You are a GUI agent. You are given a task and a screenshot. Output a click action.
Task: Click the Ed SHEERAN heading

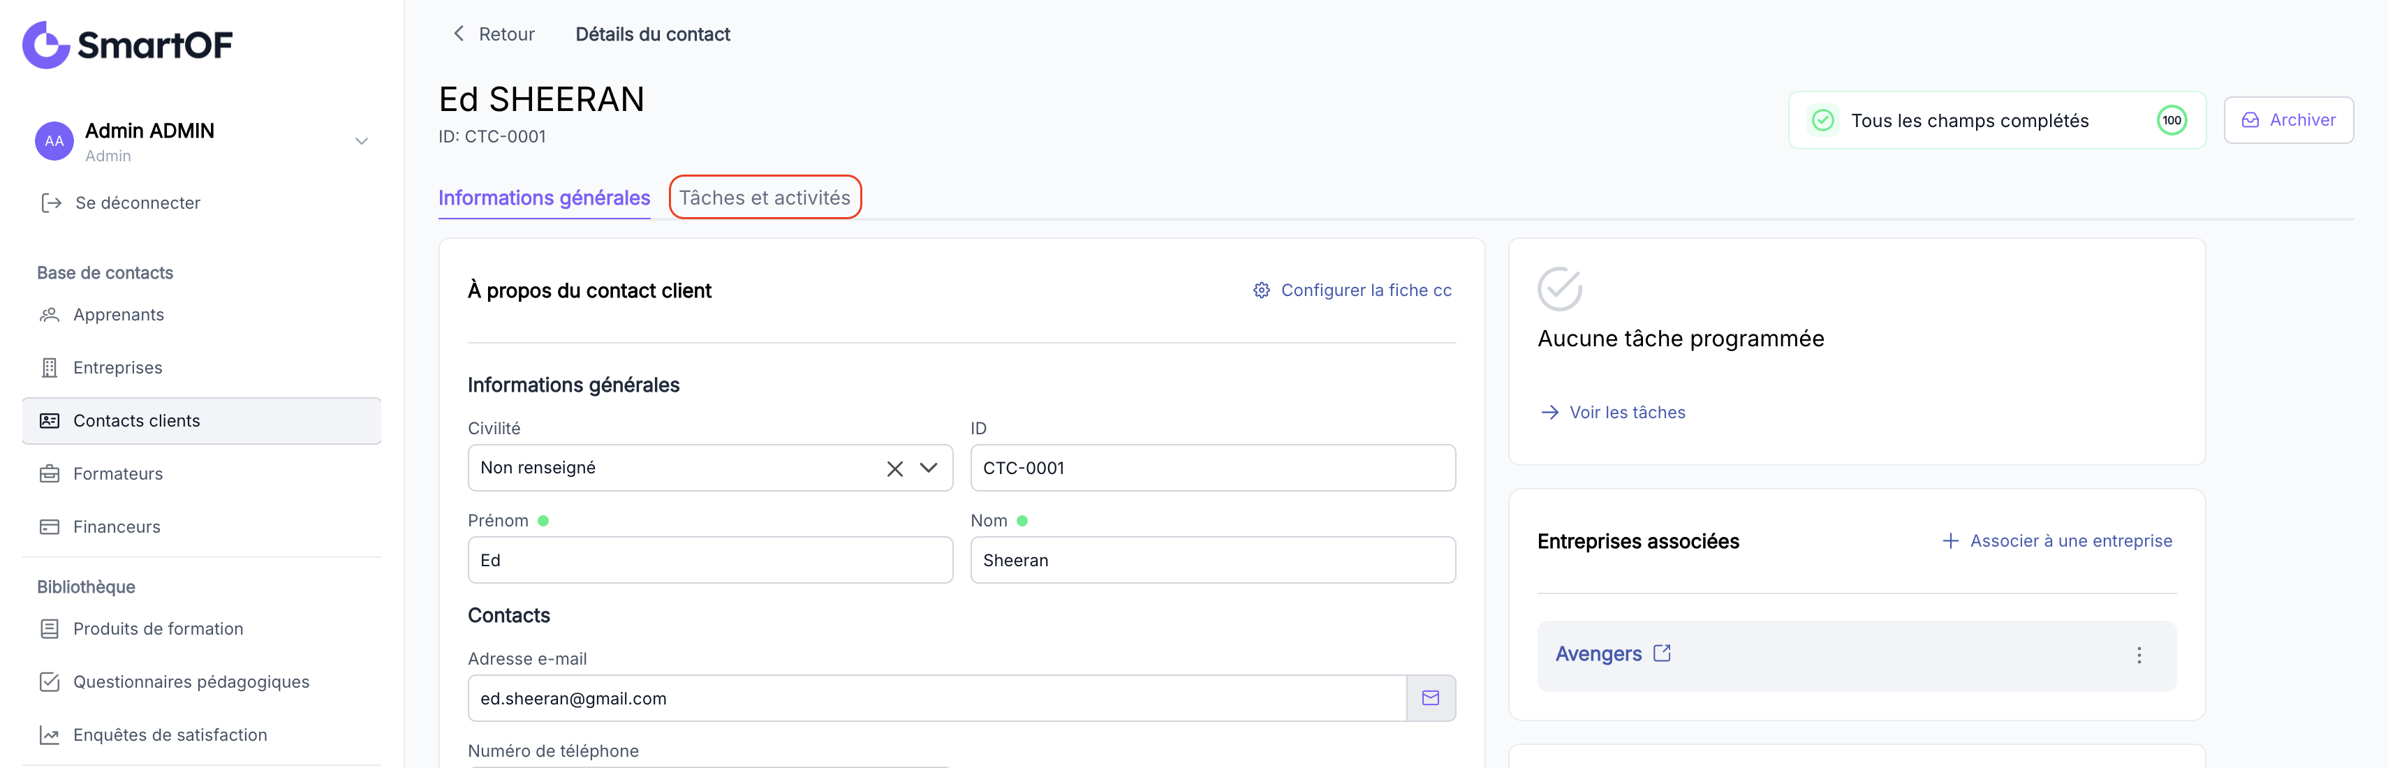tap(541, 99)
